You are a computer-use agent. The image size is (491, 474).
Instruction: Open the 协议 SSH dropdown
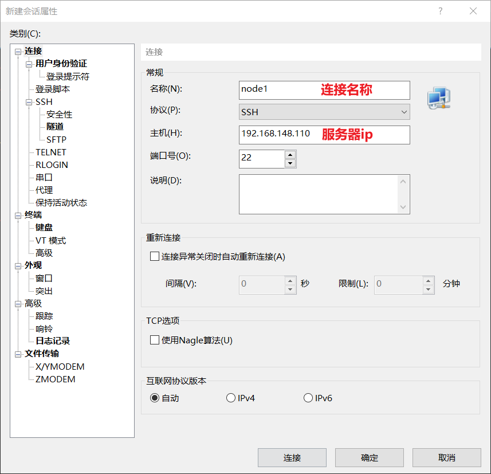pos(324,112)
